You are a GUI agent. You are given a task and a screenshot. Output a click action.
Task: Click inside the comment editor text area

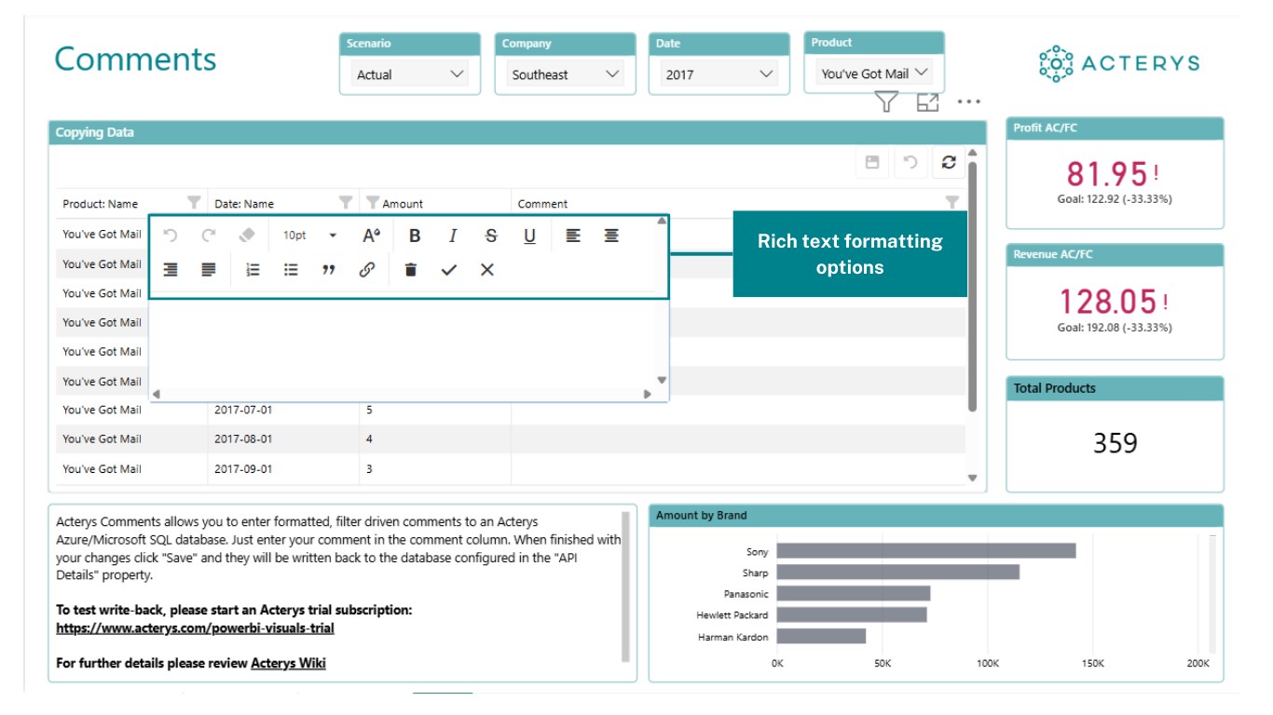(x=403, y=343)
